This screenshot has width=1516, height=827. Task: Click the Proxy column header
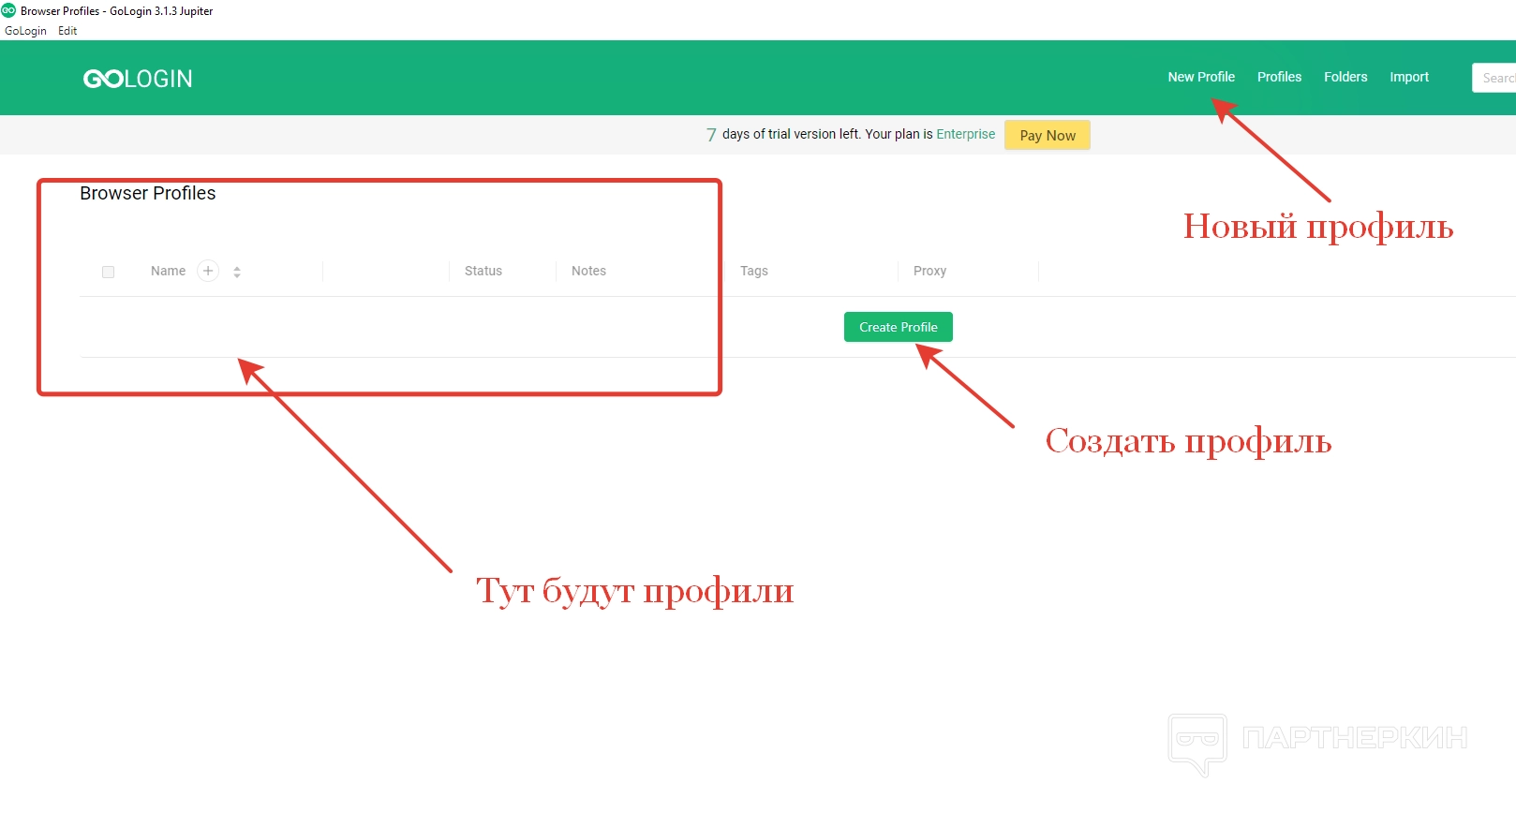[x=929, y=271]
